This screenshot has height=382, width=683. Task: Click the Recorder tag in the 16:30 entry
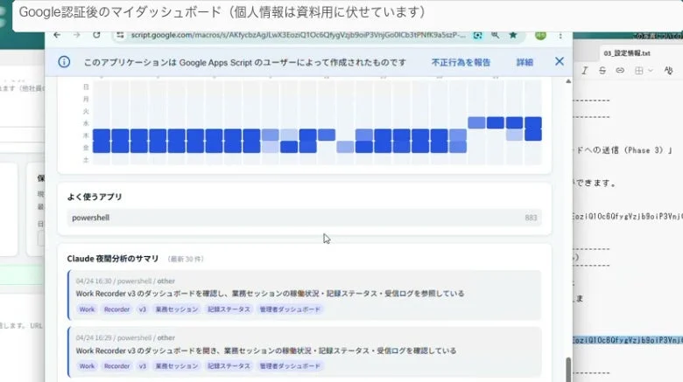[116, 309]
